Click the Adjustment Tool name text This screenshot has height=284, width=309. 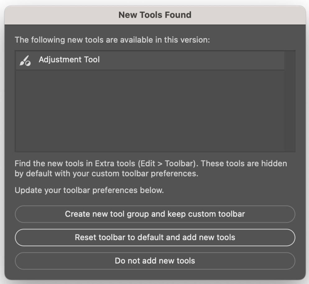tap(69, 60)
